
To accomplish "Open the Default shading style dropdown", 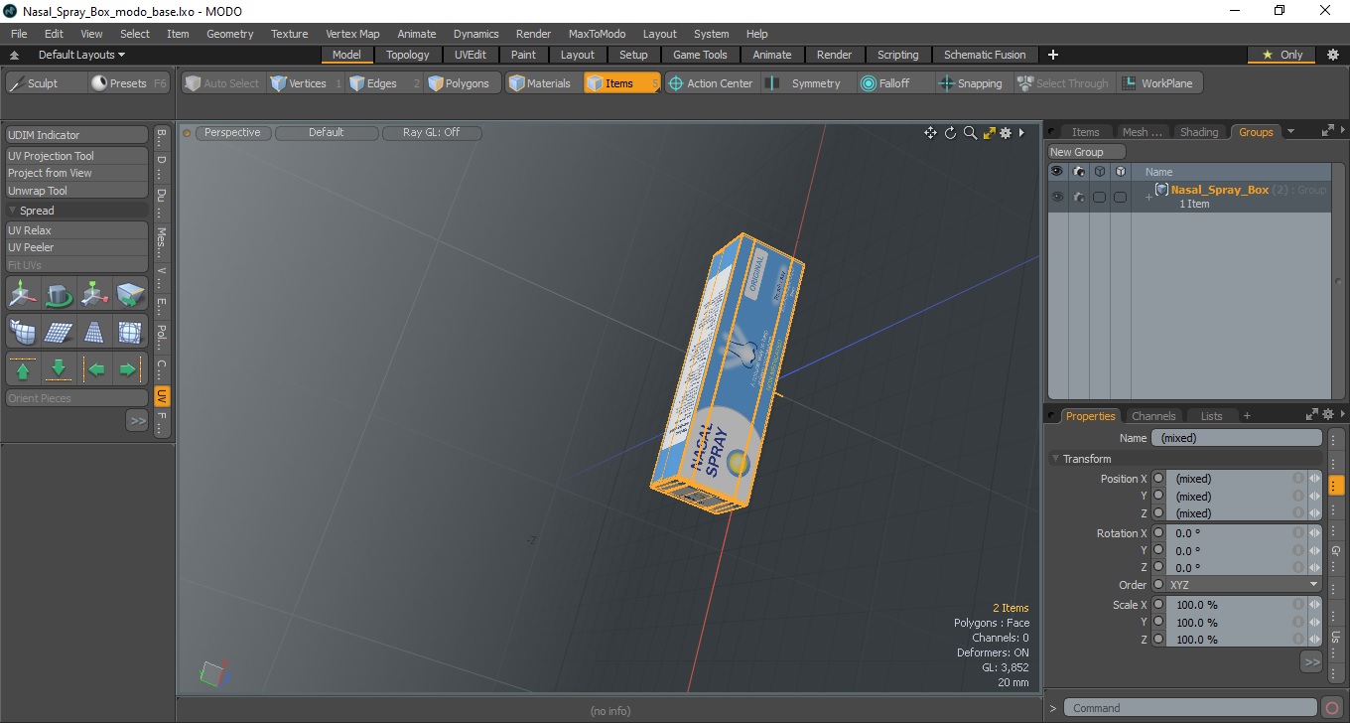I will pyautogui.click(x=327, y=132).
